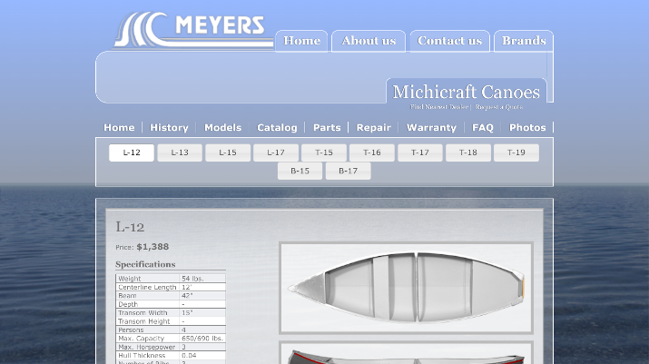Click the $1,388 price

pyautogui.click(x=152, y=247)
